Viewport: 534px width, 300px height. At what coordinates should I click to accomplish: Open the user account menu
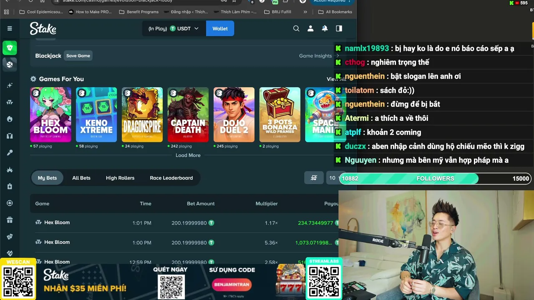tap(310, 28)
